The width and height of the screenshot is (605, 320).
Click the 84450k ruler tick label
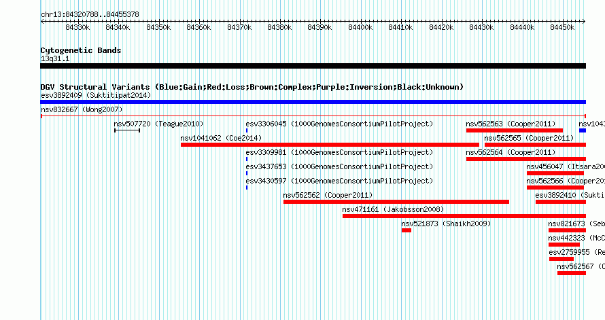pyautogui.click(x=562, y=27)
